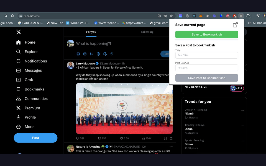The width and height of the screenshot is (266, 166).
Task: Open the Chrome Extensions puzzle menu
Action: [248, 16]
